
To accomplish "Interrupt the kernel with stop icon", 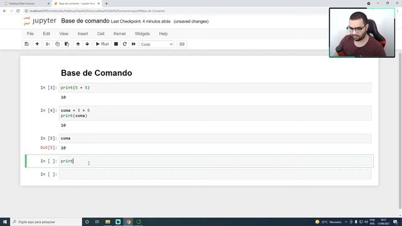I will click(x=116, y=44).
